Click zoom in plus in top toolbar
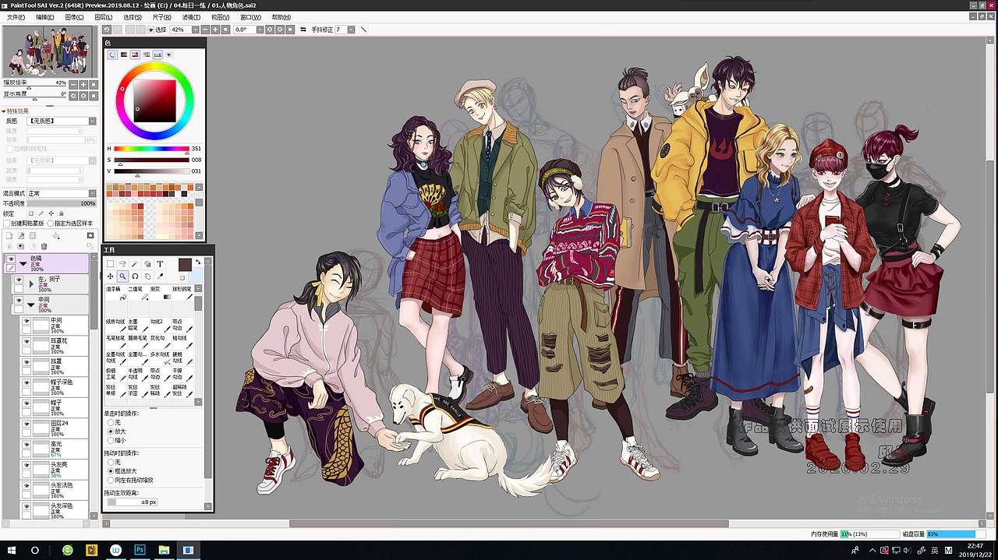 pyautogui.click(x=215, y=30)
